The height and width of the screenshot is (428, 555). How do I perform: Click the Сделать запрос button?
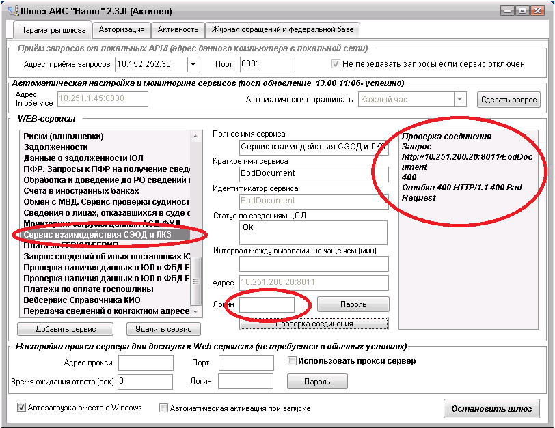coord(509,100)
